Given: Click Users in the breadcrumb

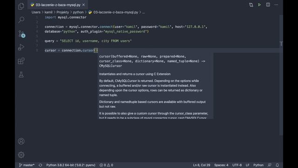Looking at the screenshot, I should [36, 12].
